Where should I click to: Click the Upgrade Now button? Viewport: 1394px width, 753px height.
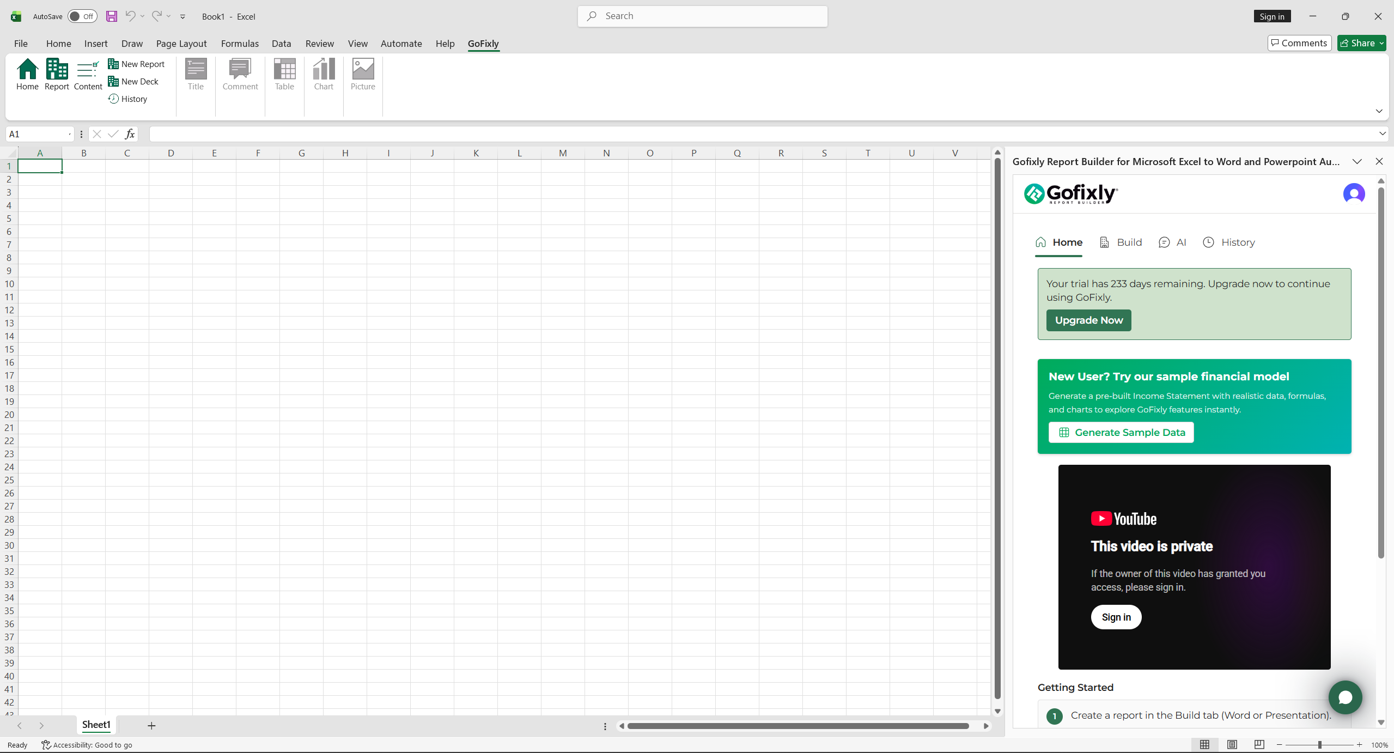[x=1088, y=320]
